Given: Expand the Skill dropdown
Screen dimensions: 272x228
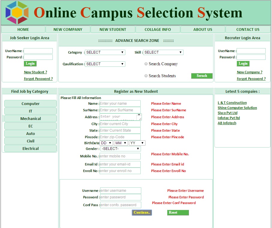Looking at the screenshot, I should [163, 52].
